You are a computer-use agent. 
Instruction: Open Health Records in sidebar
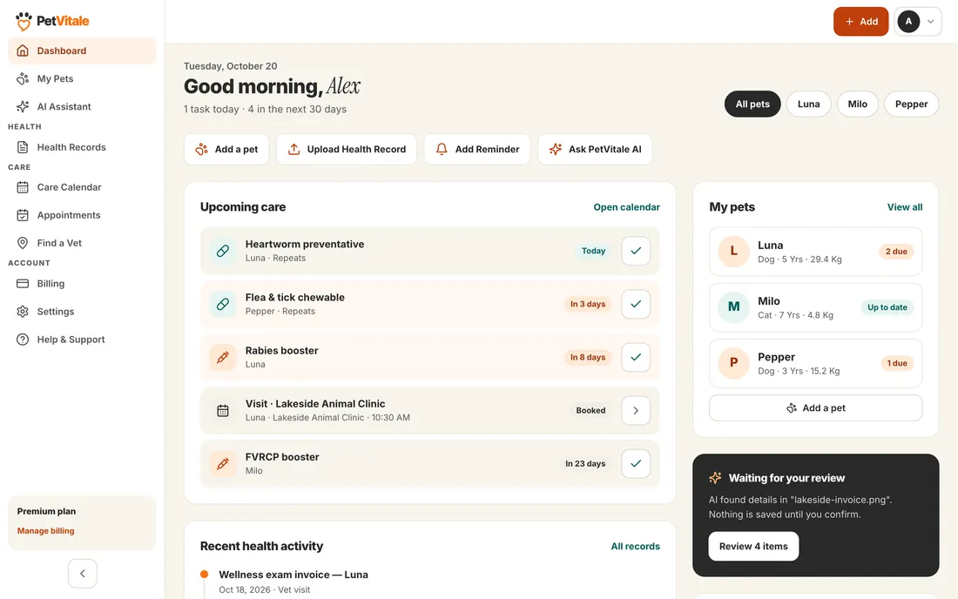coord(82,147)
